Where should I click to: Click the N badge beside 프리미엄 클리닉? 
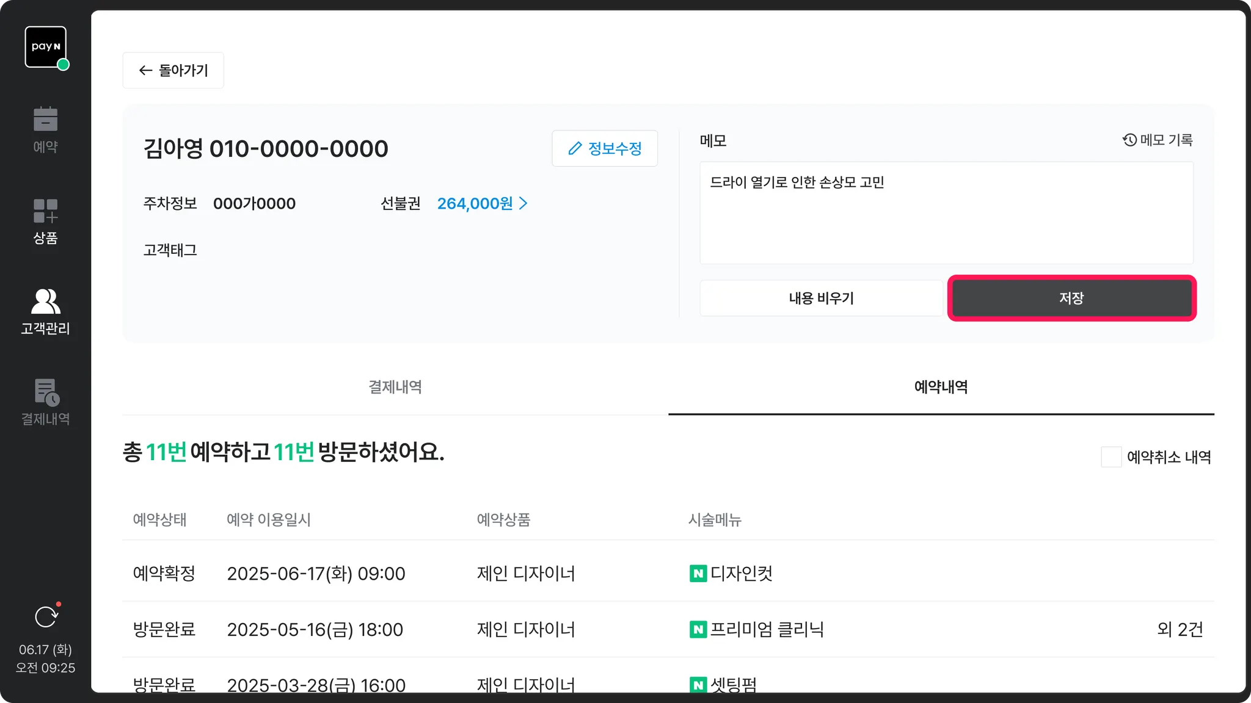tap(698, 629)
